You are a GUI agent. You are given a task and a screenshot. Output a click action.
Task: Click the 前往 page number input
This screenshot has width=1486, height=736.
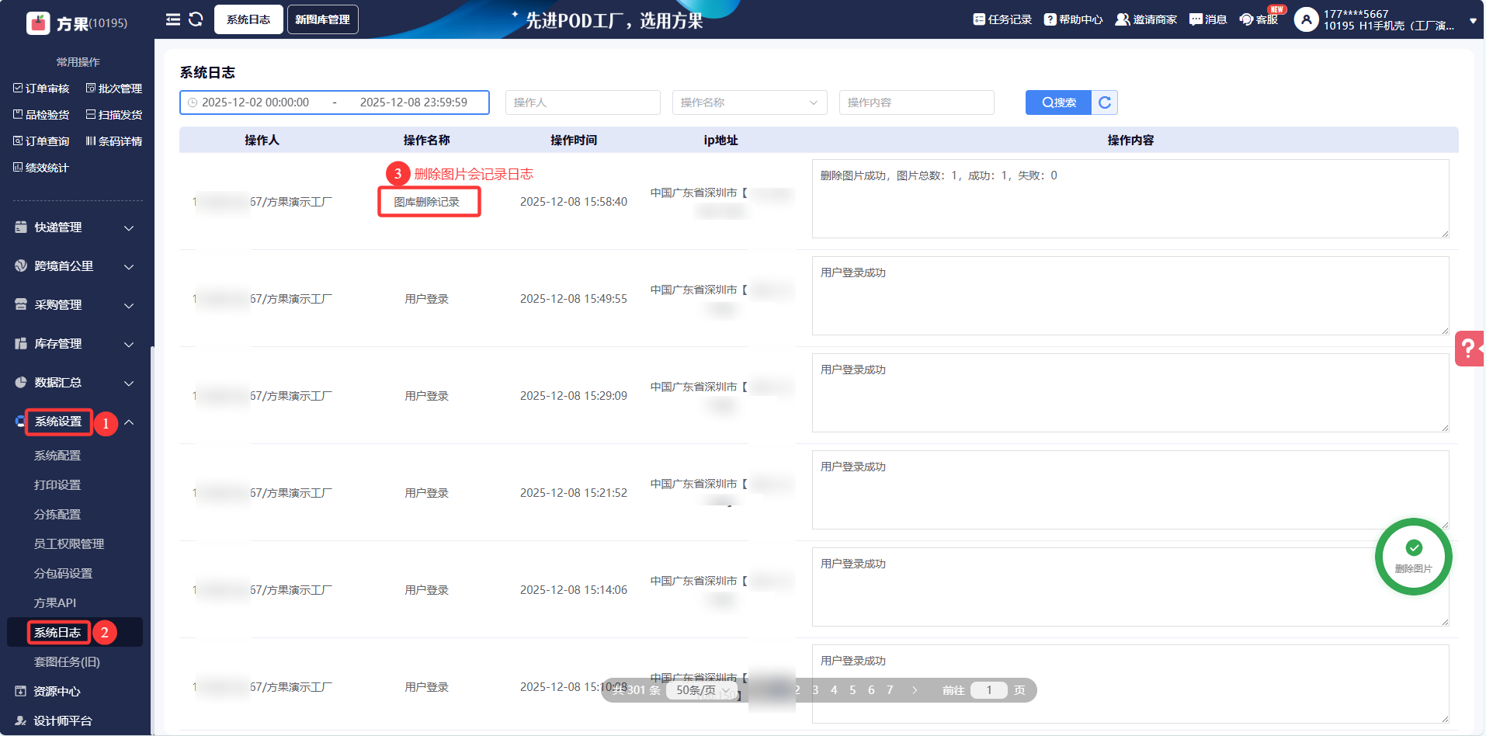[x=989, y=690]
